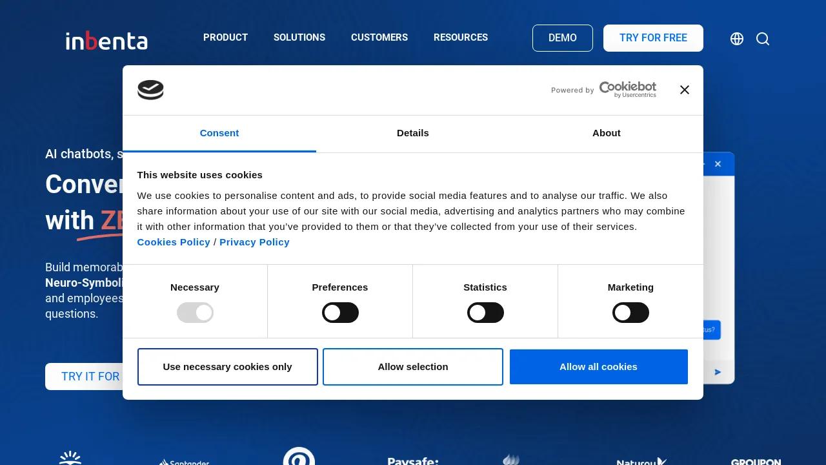This screenshot has height=465, width=826.
Task: Open the SOLUTIONS menu
Action: click(299, 37)
